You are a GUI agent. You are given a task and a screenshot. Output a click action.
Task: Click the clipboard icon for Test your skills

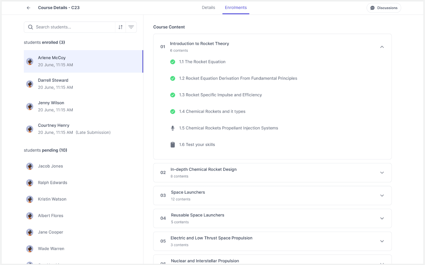coord(173,145)
